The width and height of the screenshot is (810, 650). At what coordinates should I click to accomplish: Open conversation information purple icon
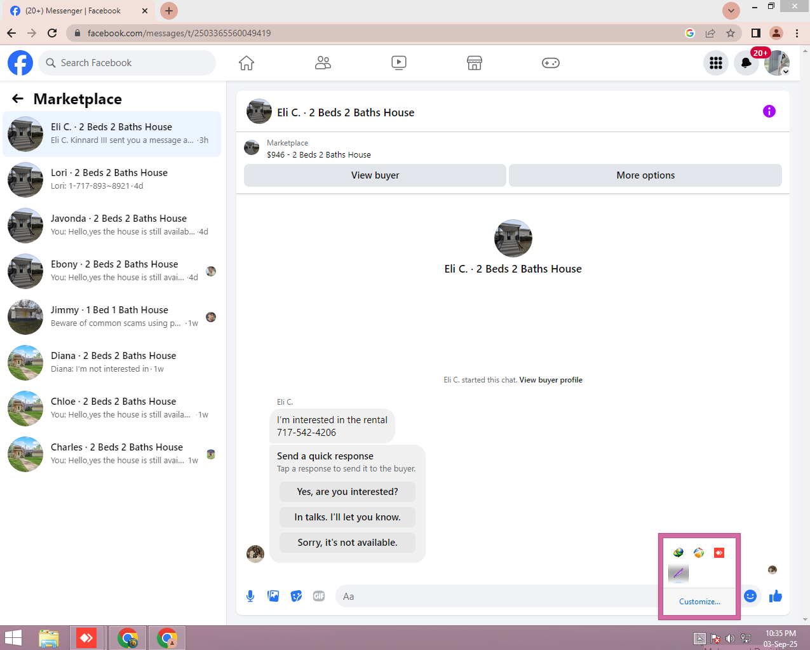coord(769,111)
